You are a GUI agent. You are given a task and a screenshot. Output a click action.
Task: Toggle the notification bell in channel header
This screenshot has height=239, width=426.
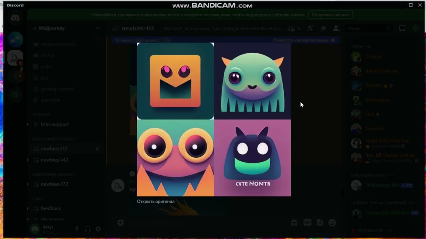[310, 29]
